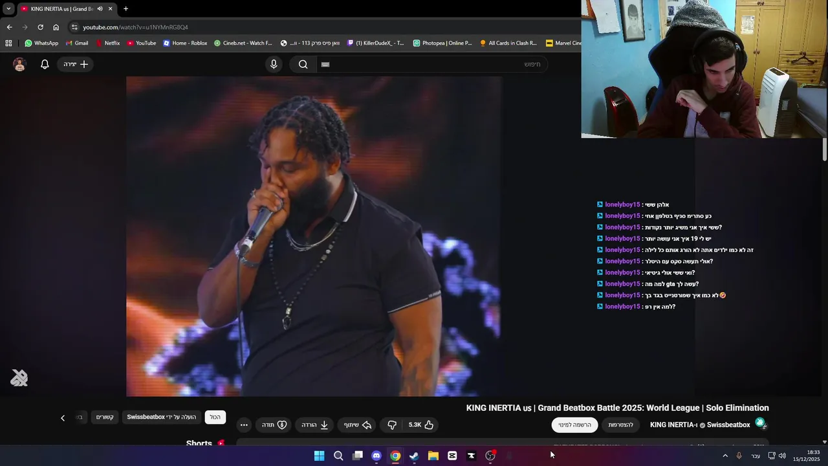Click the YouTube search magnifier button
This screenshot has height=466, width=828.
coord(303,64)
